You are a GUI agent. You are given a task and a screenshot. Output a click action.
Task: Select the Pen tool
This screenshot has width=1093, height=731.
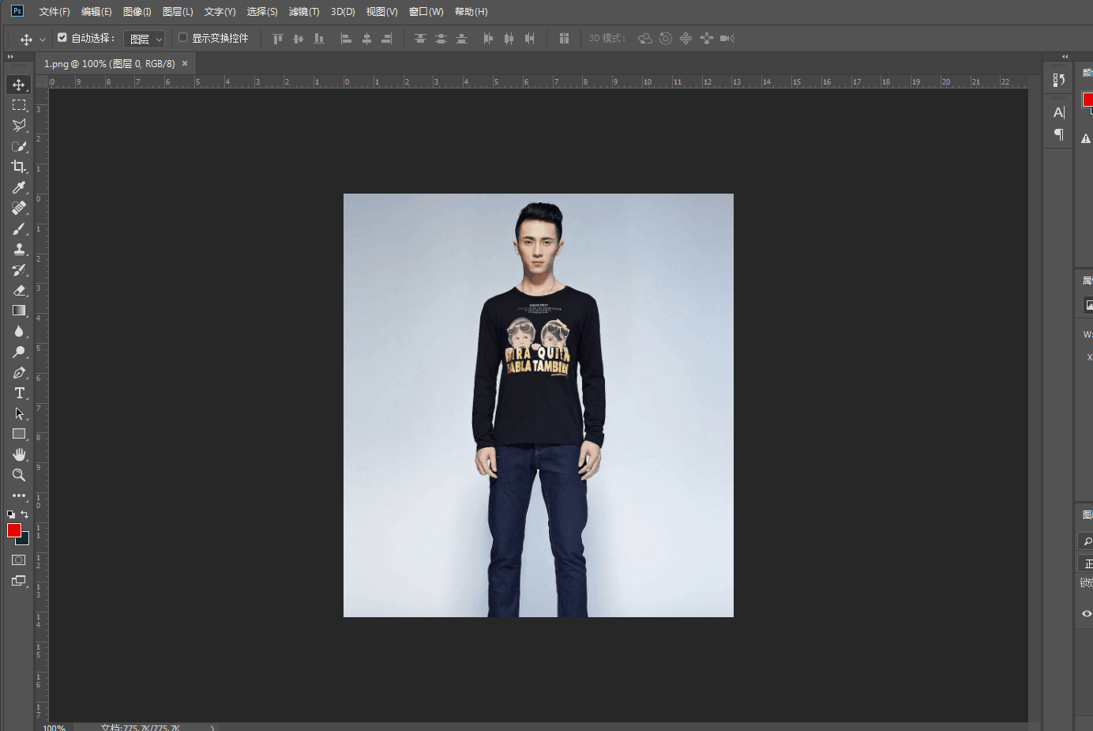click(19, 372)
